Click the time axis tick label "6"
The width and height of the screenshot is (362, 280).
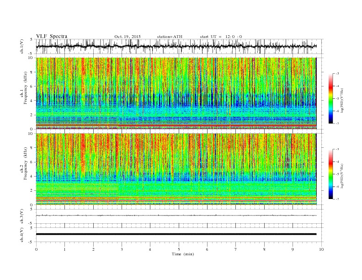(208, 249)
